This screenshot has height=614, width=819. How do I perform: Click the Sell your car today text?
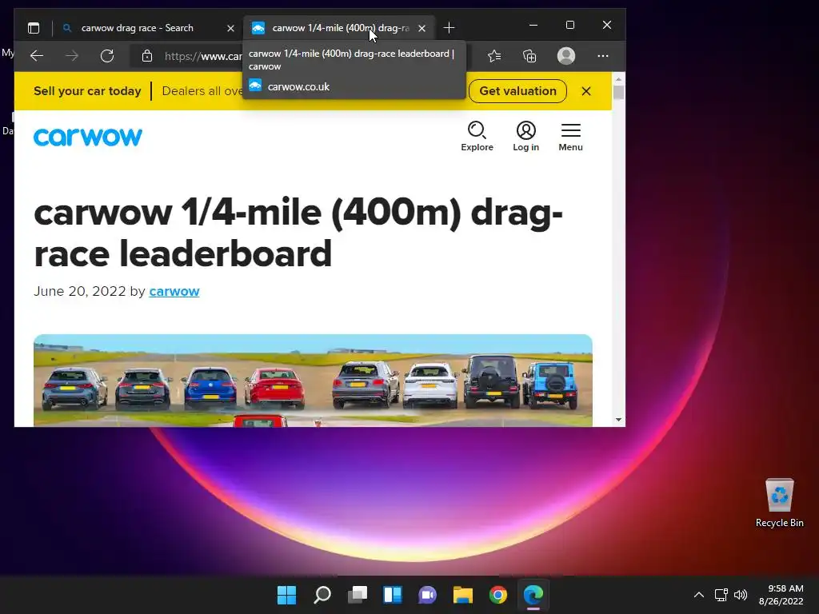(87, 91)
